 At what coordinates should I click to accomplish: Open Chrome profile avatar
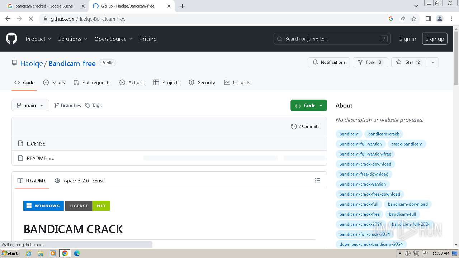point(440,19)
